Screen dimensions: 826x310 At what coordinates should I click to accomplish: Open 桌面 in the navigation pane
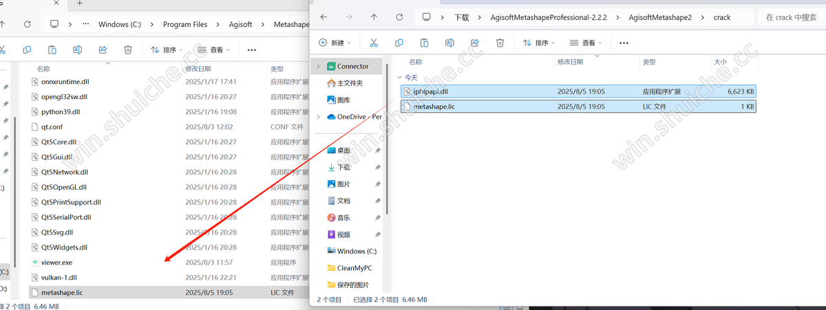tap(343, 151)
